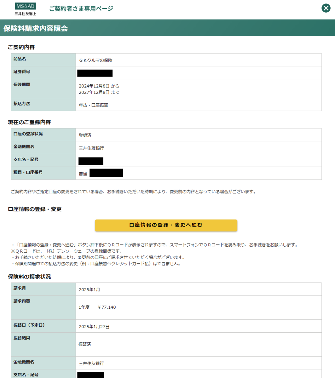
Task: Click the 口座情報の登録・変更 section heading
Action: point(35,209)
